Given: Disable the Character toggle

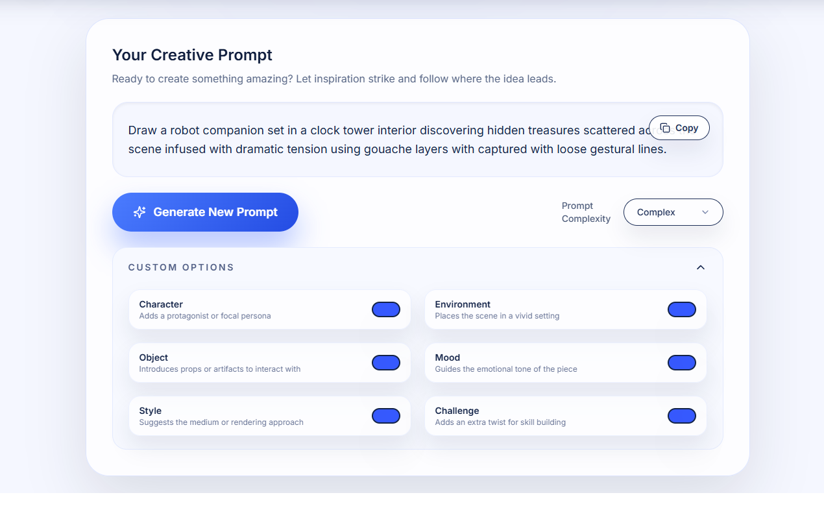Looking at the screenshot, I should (x=386, y=309).
